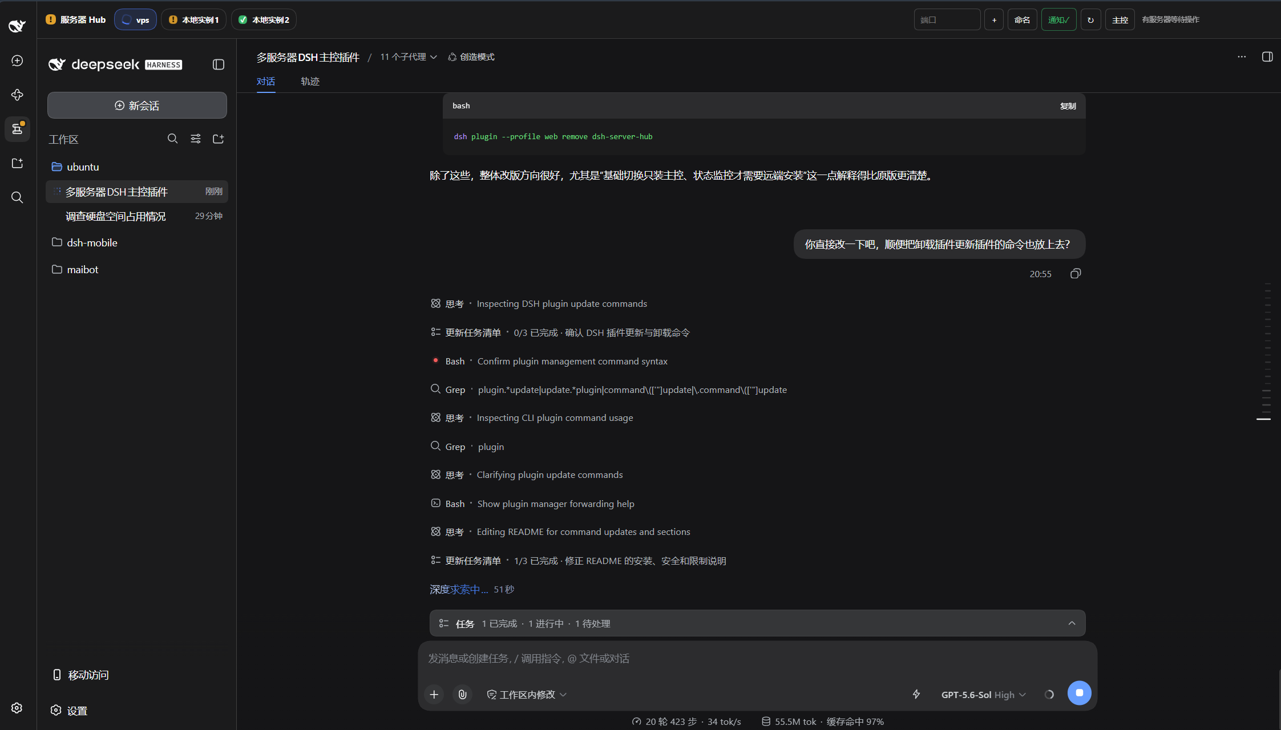This screenshot has width=1281, height=730.
Task: Click the plus add-port button
Action: [x=994, y=19]
